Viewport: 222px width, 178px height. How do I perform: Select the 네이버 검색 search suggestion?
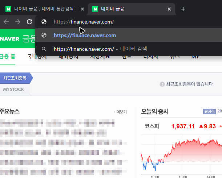(129, 49)
